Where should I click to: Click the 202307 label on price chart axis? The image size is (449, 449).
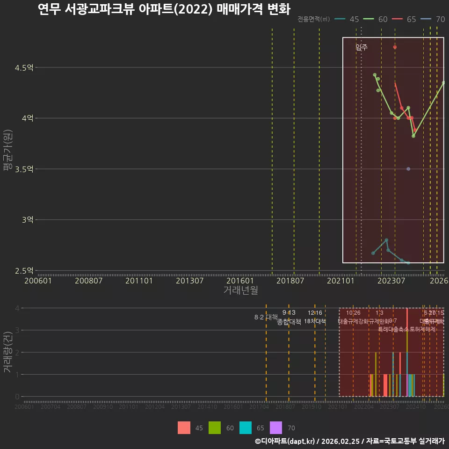click(x=391, y=281)
